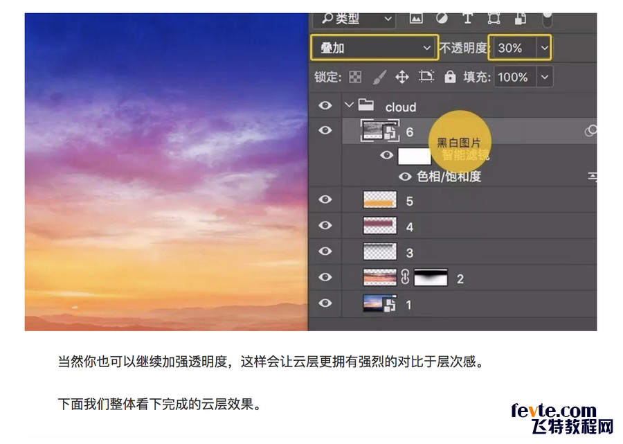
Task: Lock image pixels brush icon
Action: point(379,77)
